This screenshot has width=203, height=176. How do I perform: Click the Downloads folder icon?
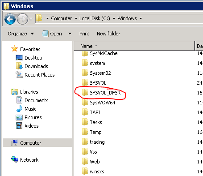coord(19,66)
